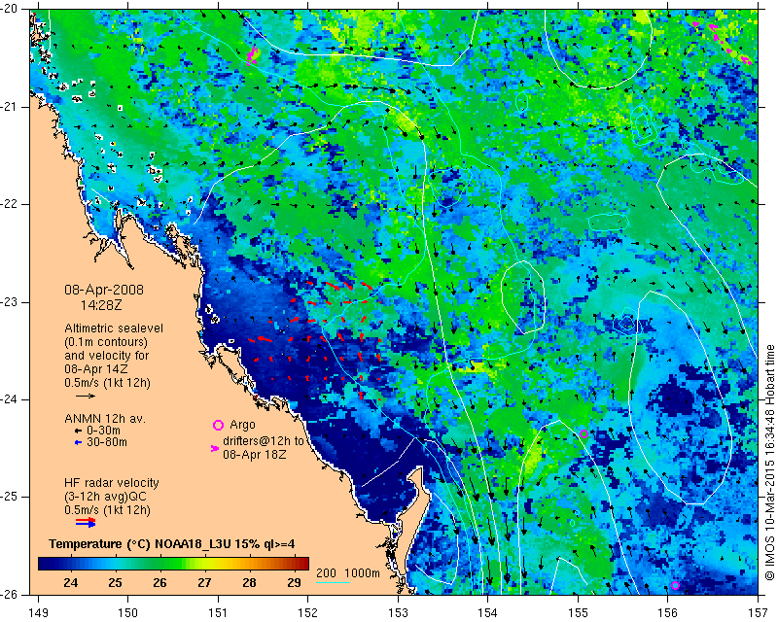Viewport: 778px width, 622px height.
Task: Click the '152' longitude axis label
Action: tap(307, 613)
